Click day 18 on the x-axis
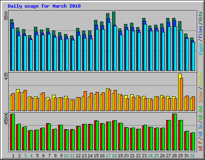Viewport: 205px width, 160px height. point(114,156)
